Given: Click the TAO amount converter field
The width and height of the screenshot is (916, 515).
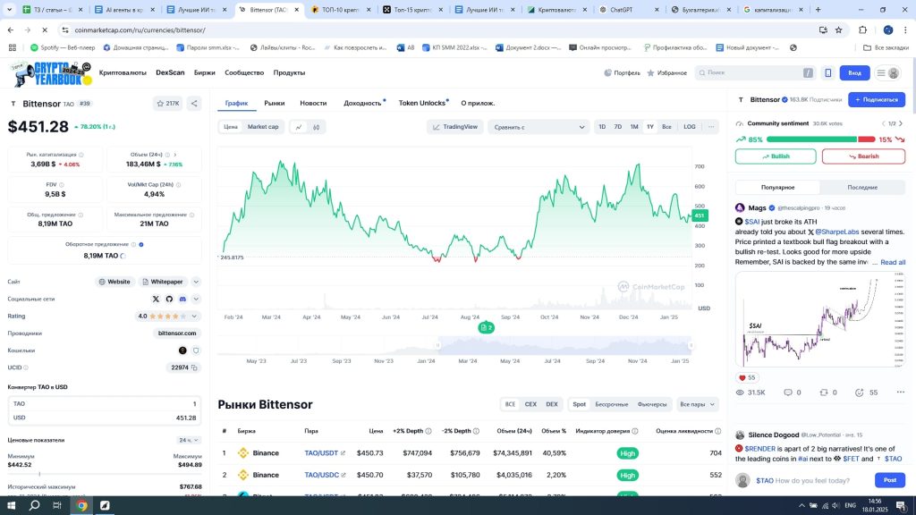Looking at the screenshot, I should (105, 404).
